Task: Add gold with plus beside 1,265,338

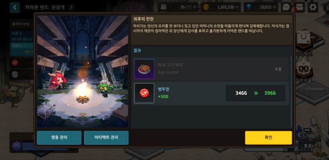Action: [237, 7]
